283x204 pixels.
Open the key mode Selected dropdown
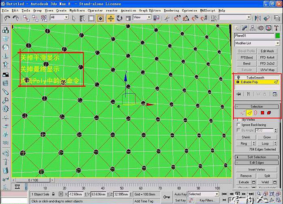[x=203, y=194]
